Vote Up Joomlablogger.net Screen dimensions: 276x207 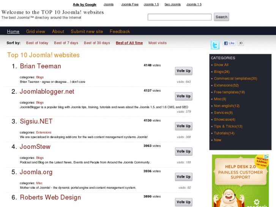point(184,96)
